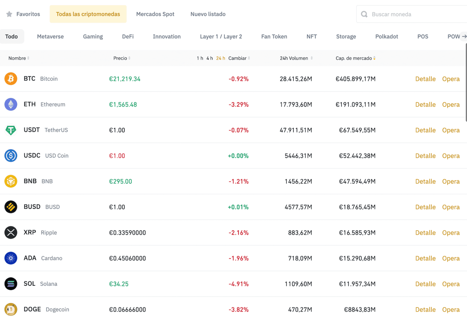Click Opera for Bitcoin
The width and height of the screenshot is (467, 322).
click(451, 79)
